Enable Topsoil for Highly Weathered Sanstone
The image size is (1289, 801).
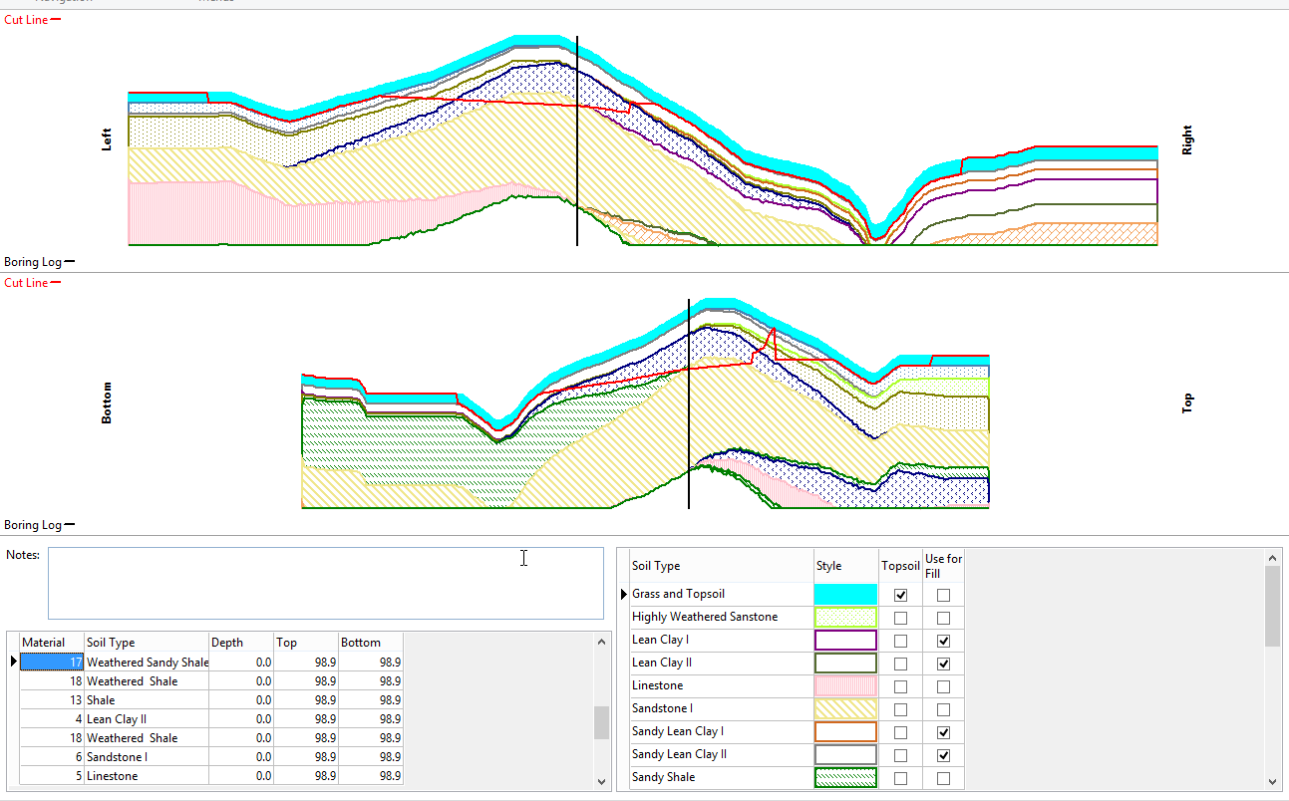pos(901,618)
